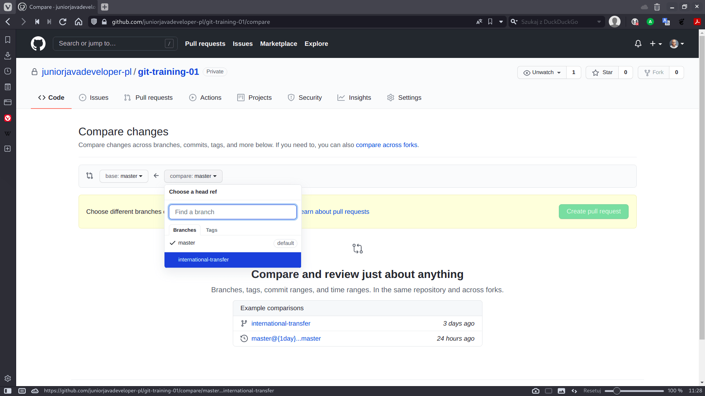
Task: Click the Pull requests menu item
Action: [205, 44]
